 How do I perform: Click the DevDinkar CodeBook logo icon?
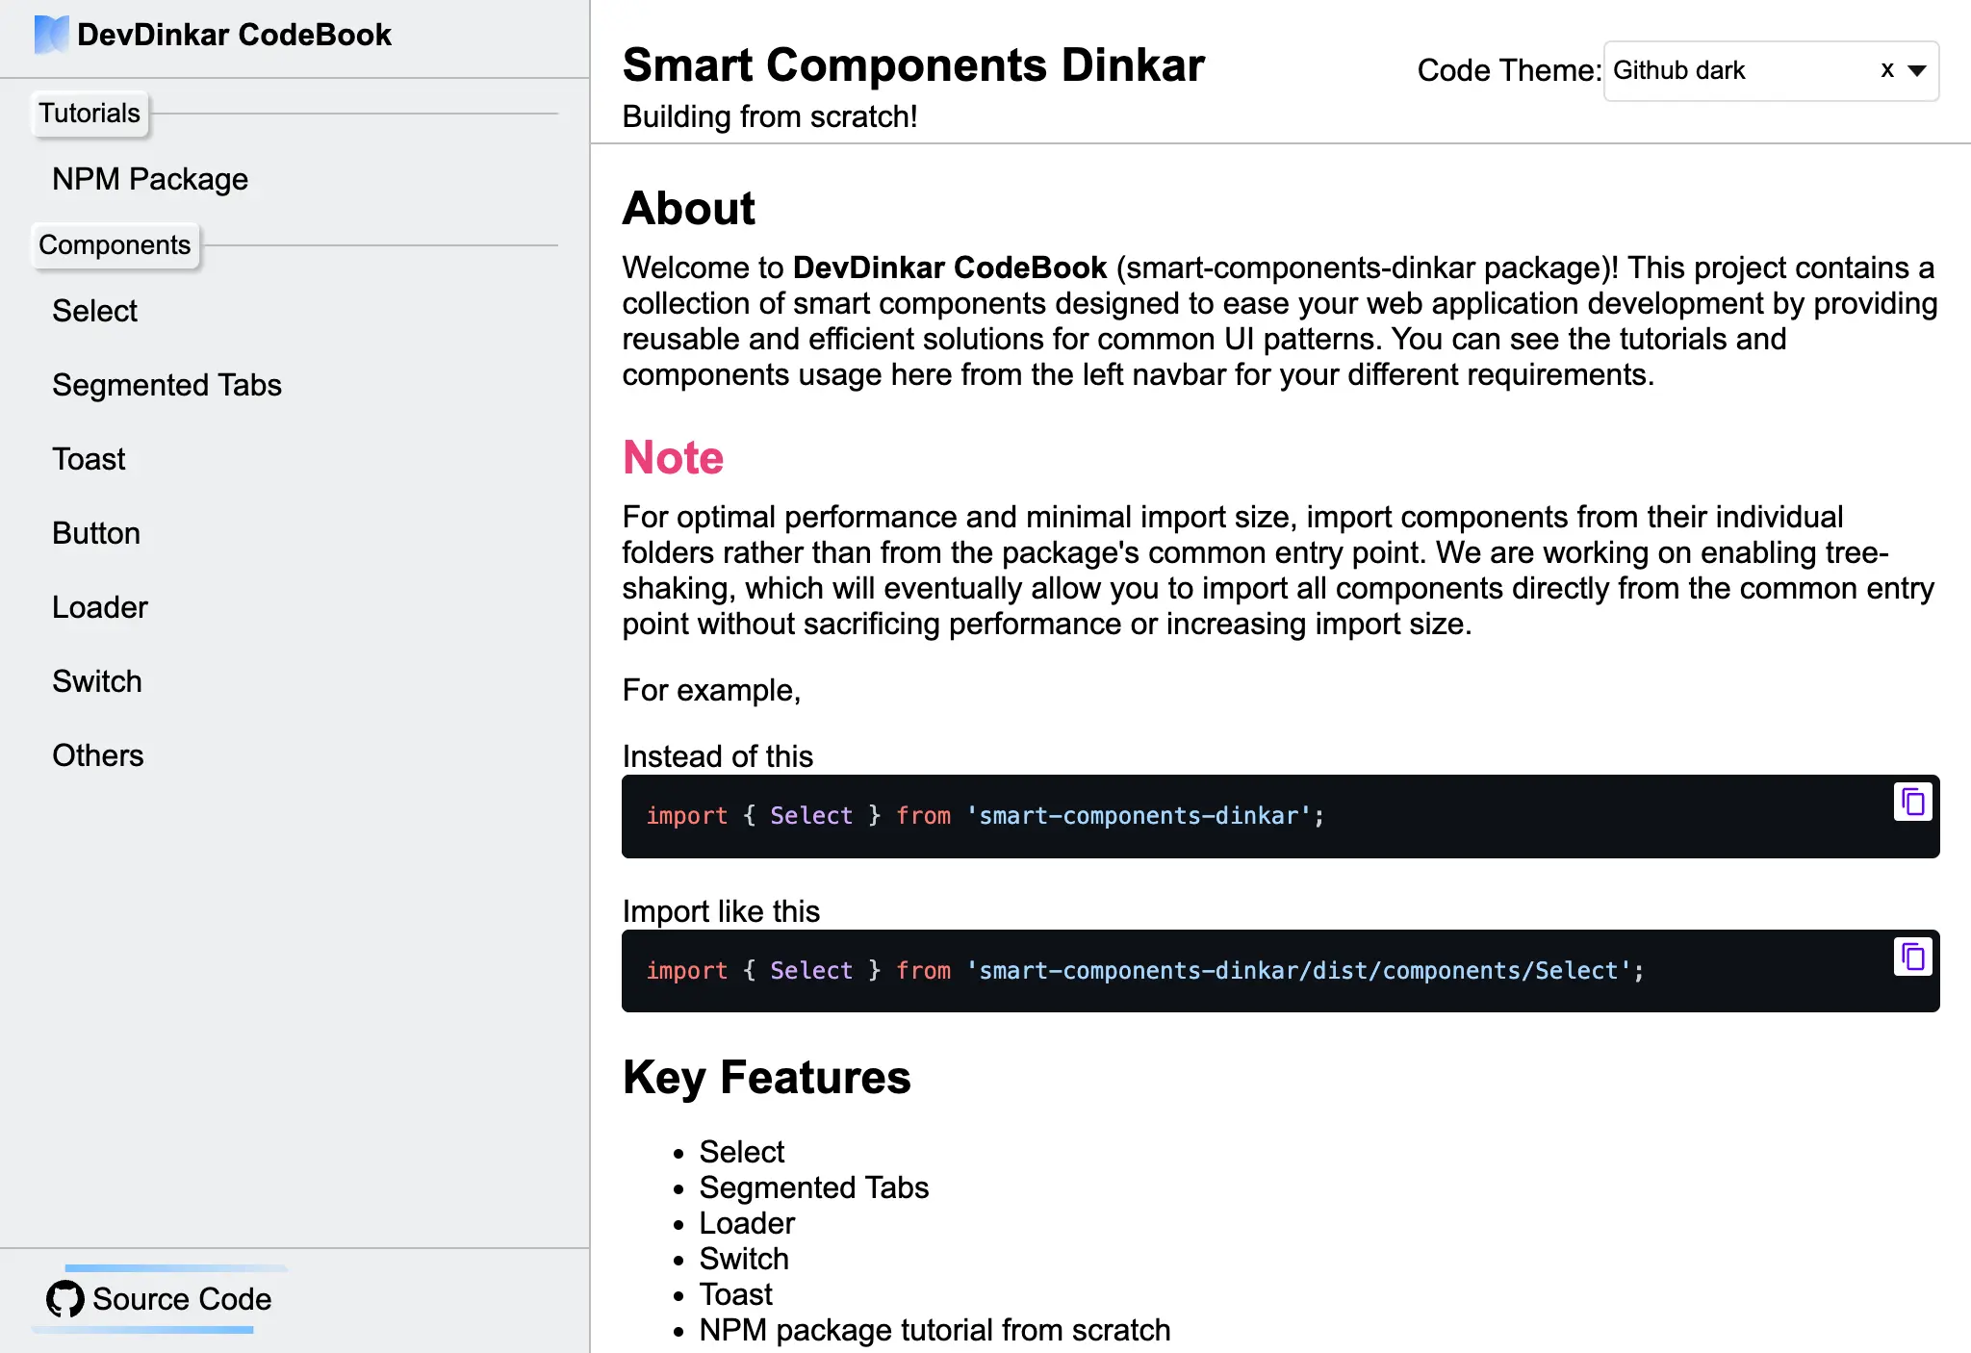coord(50,34)
